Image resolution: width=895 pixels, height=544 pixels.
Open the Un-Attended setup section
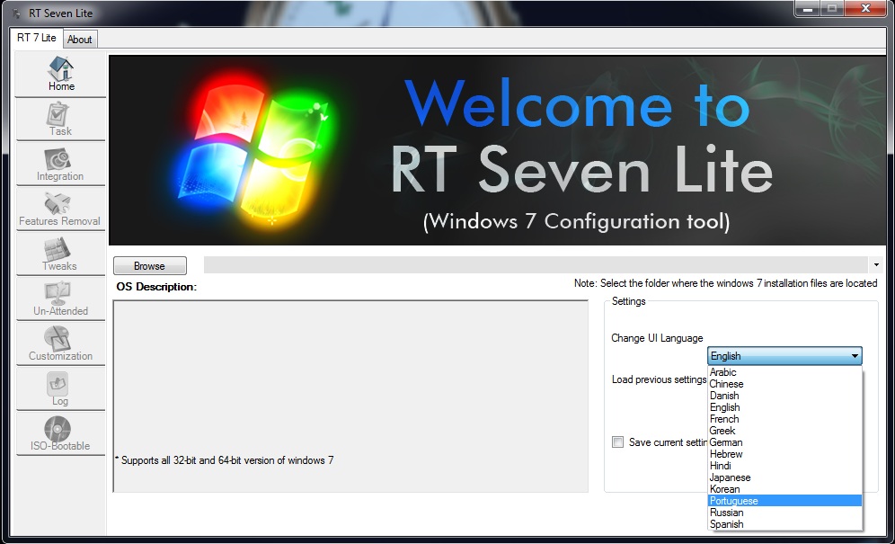click(60, 299)
